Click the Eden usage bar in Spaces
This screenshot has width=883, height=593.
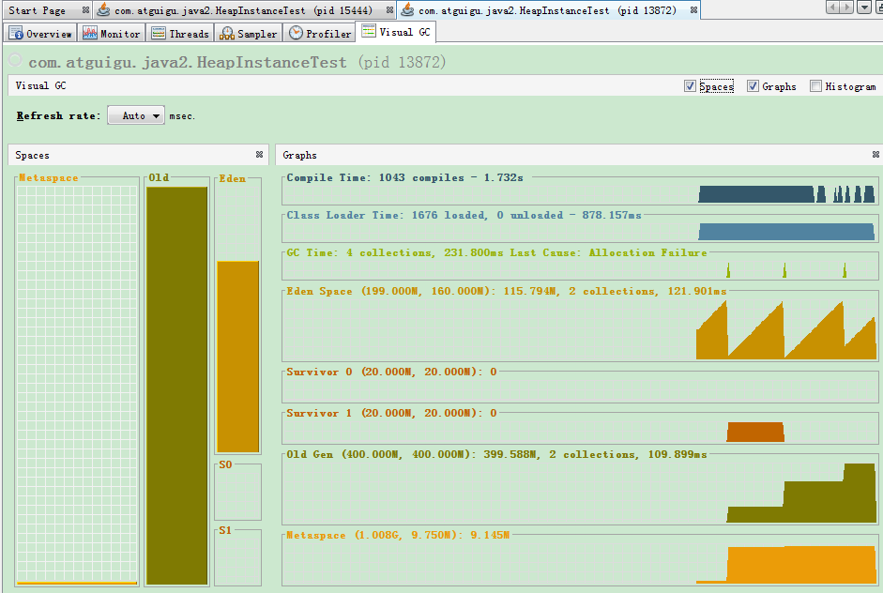238,357
